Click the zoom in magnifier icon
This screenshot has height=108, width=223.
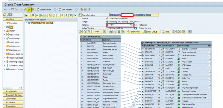[85, 32]
